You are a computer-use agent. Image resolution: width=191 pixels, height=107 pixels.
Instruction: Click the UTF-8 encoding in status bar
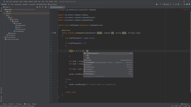pyautogui.click(x=180, y=106)
